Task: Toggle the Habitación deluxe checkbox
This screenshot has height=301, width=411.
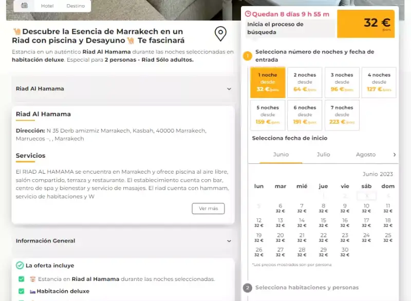Action: (22, 291)
